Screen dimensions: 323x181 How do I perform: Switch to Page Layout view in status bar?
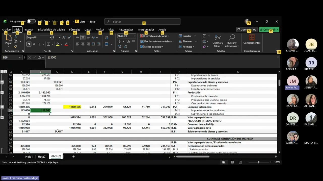[232, 162]
